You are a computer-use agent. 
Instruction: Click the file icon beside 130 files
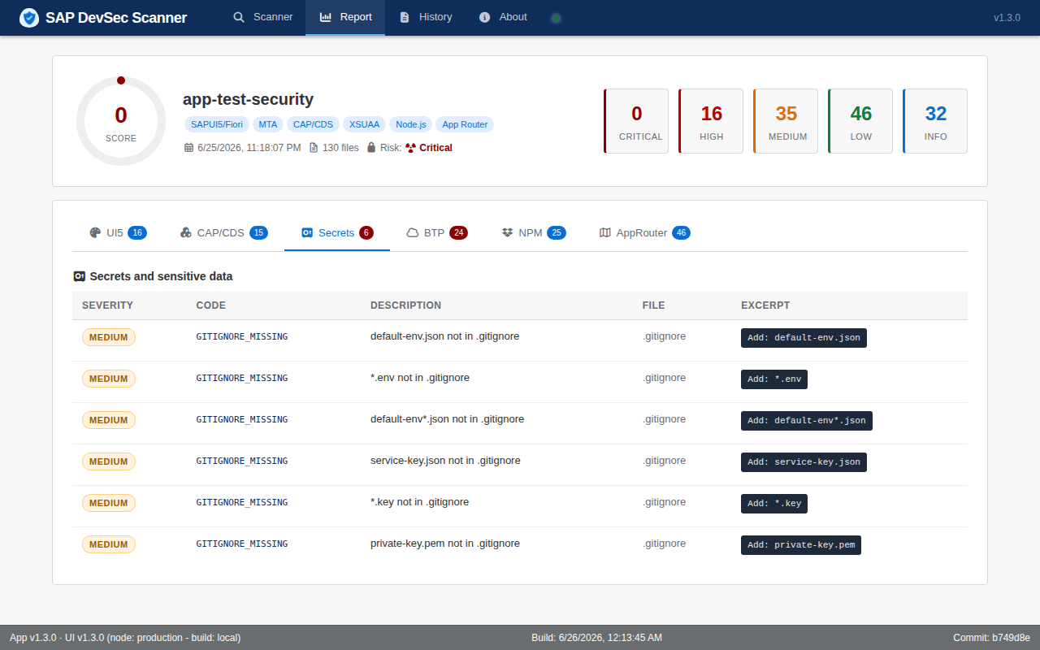[x=314, y=148]
